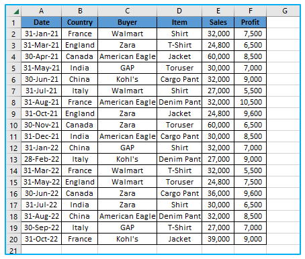305x259 pixels.
Task: Select row 12 header
Action: [x=13, y=148]
